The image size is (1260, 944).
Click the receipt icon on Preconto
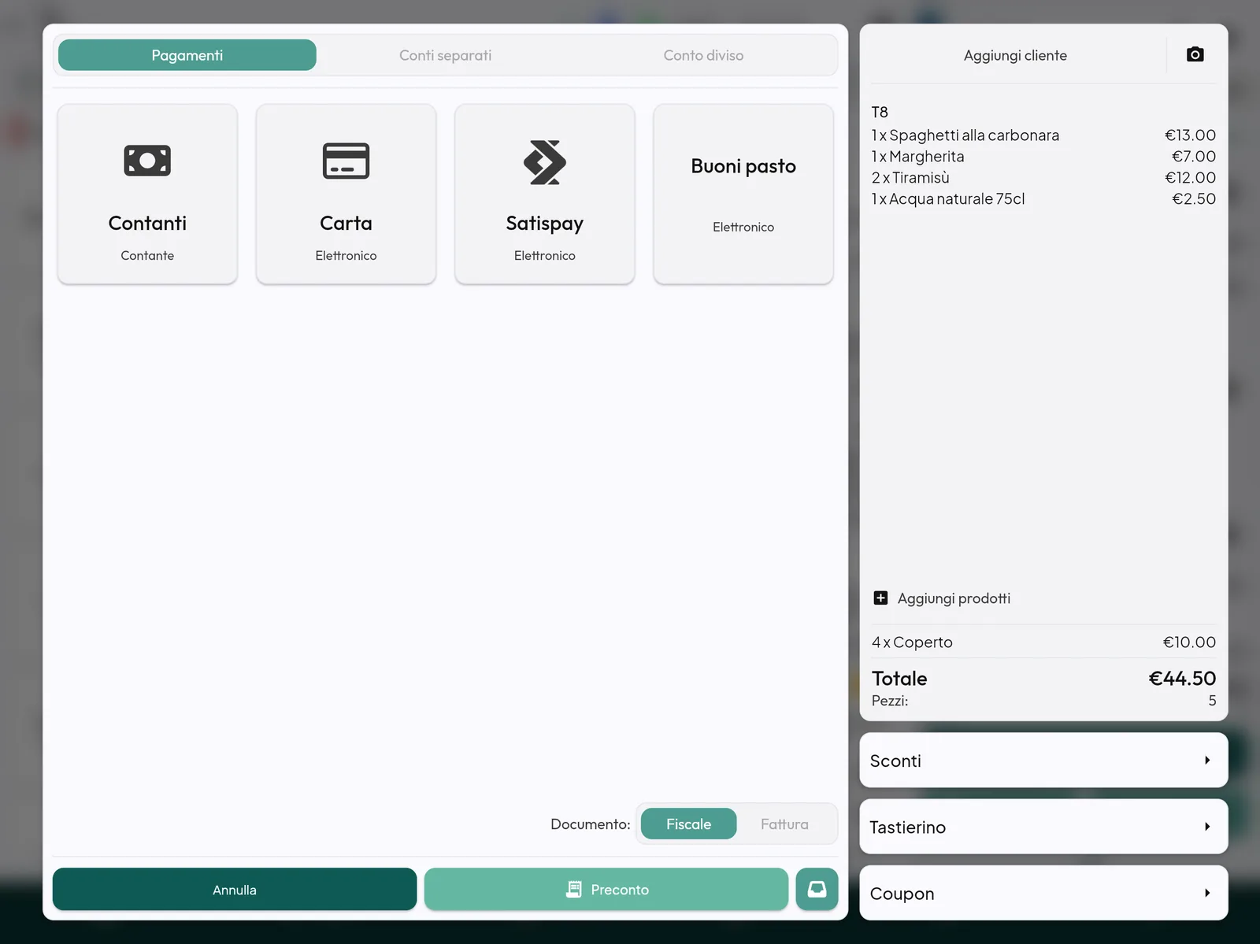click(574, 889)
